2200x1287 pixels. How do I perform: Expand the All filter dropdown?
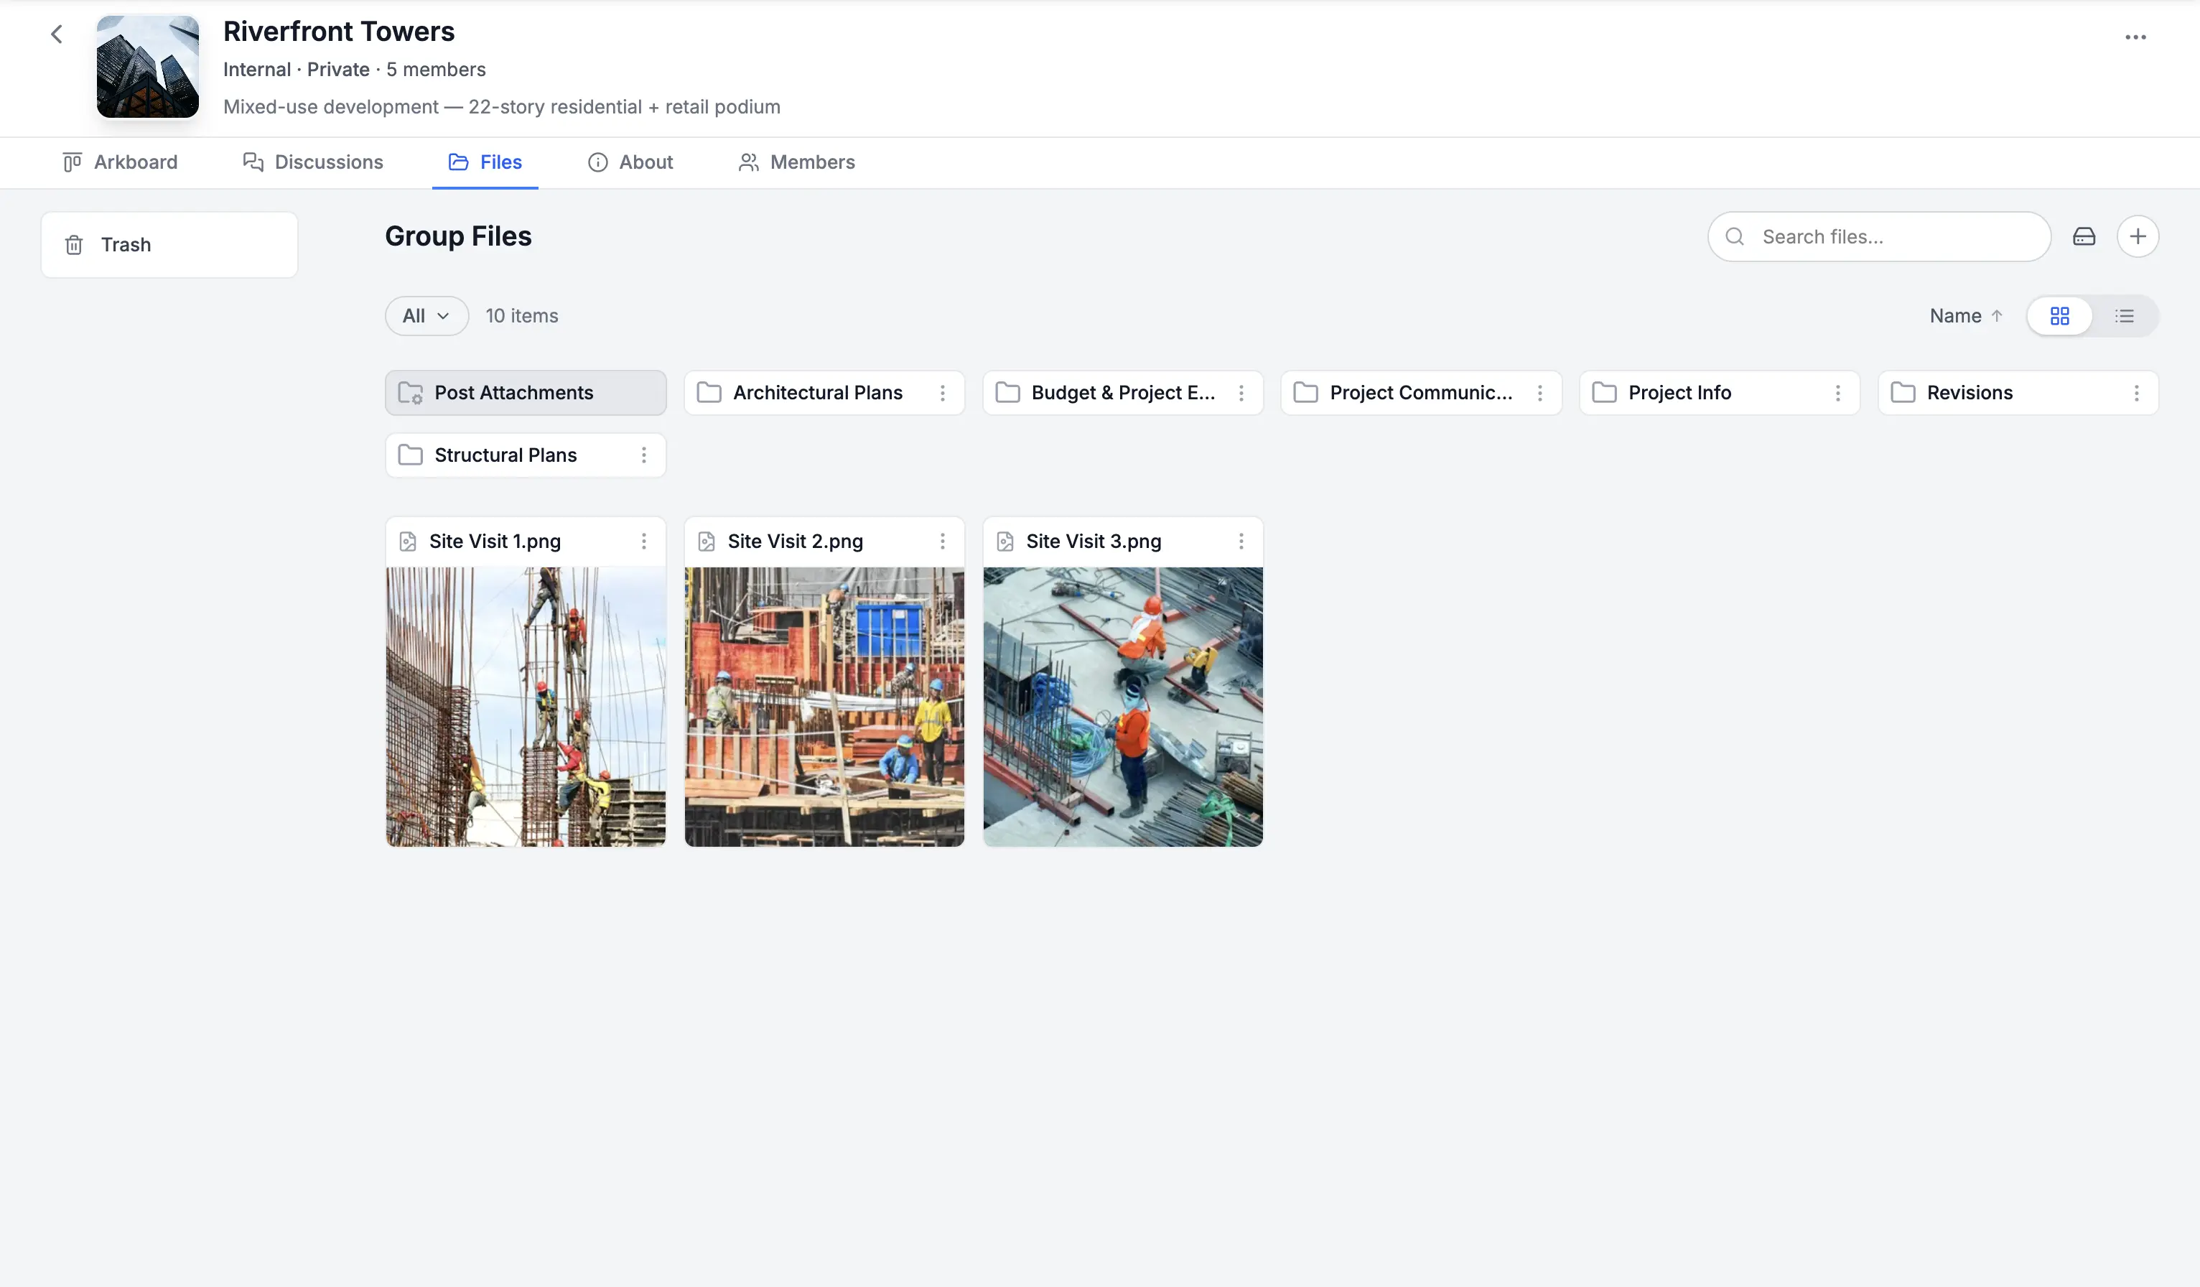click(427, 316)
